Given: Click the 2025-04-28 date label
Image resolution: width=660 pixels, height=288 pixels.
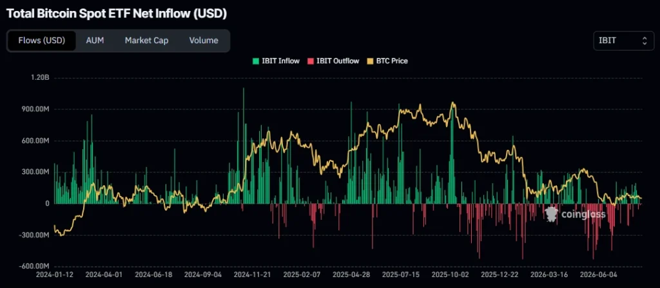Looking at the screenshot, I should 351,274.
